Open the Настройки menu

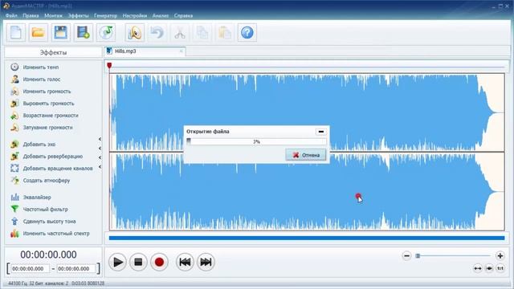coord(135,15)
